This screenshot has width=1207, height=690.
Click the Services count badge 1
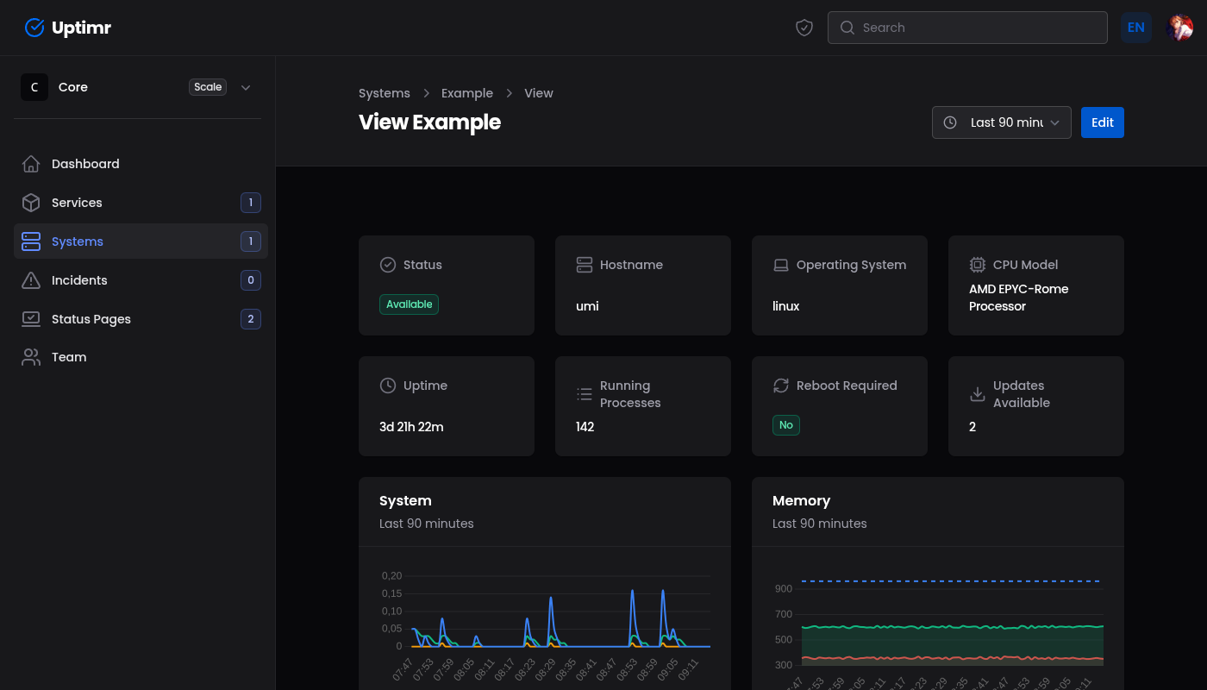click(x=251, y=203)
